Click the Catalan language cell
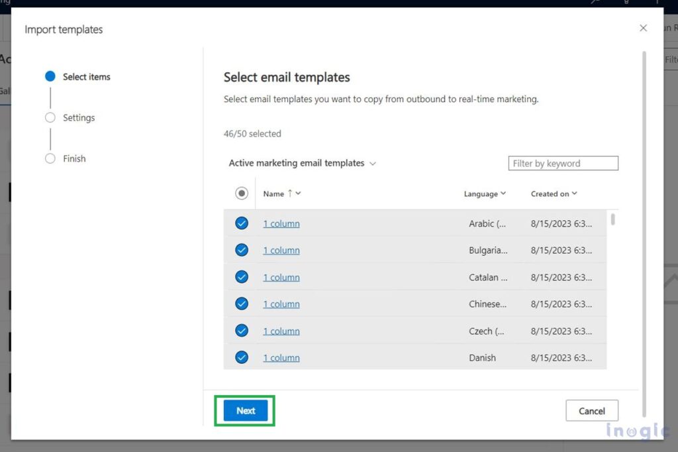678x452 pixels. (488, 278)
